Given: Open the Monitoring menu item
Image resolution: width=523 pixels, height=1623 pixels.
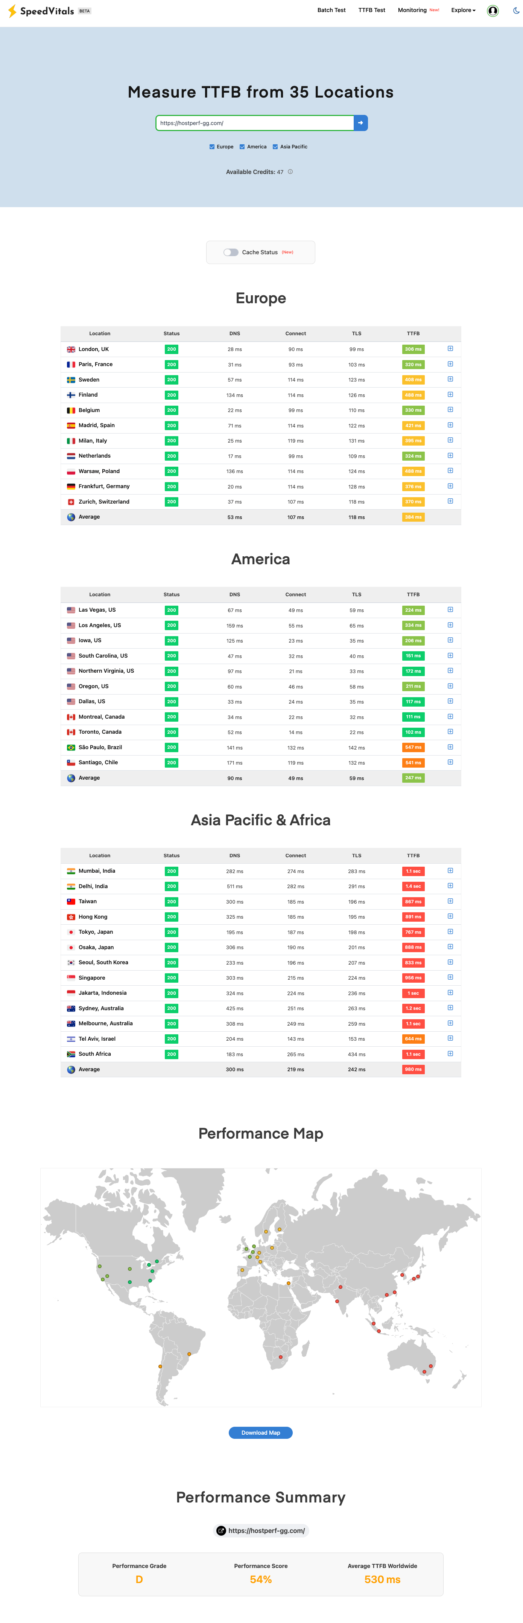Looking at the screenshot, I should [412, 10].
